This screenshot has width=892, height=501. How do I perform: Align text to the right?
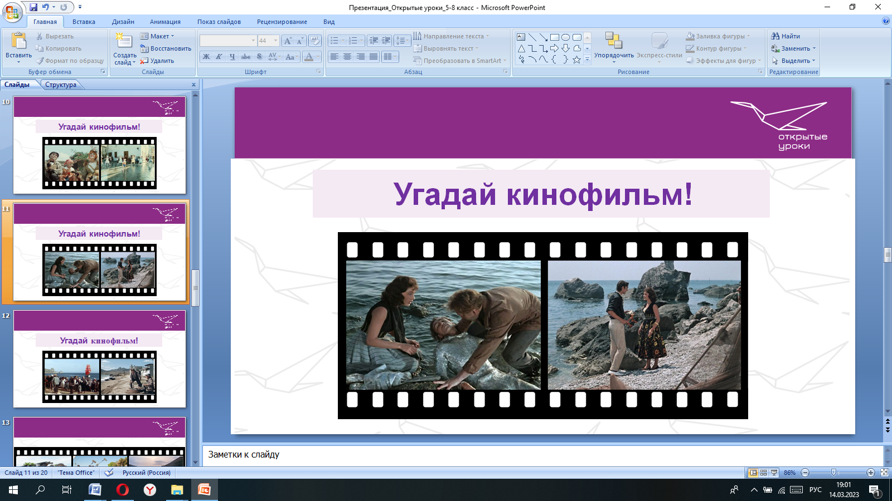361,57
